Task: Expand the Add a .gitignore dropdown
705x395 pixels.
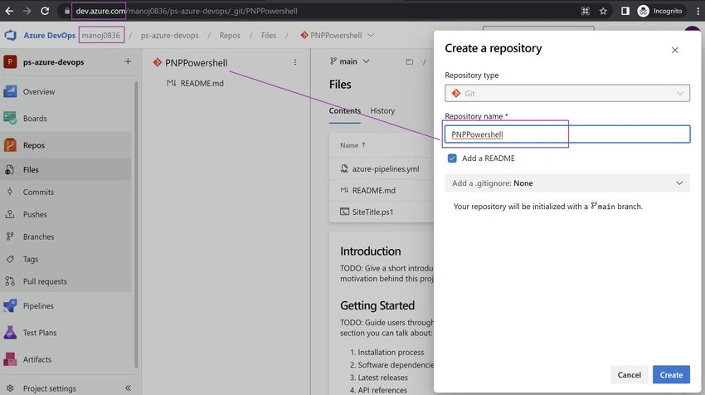Action: (x=567, y=183)
